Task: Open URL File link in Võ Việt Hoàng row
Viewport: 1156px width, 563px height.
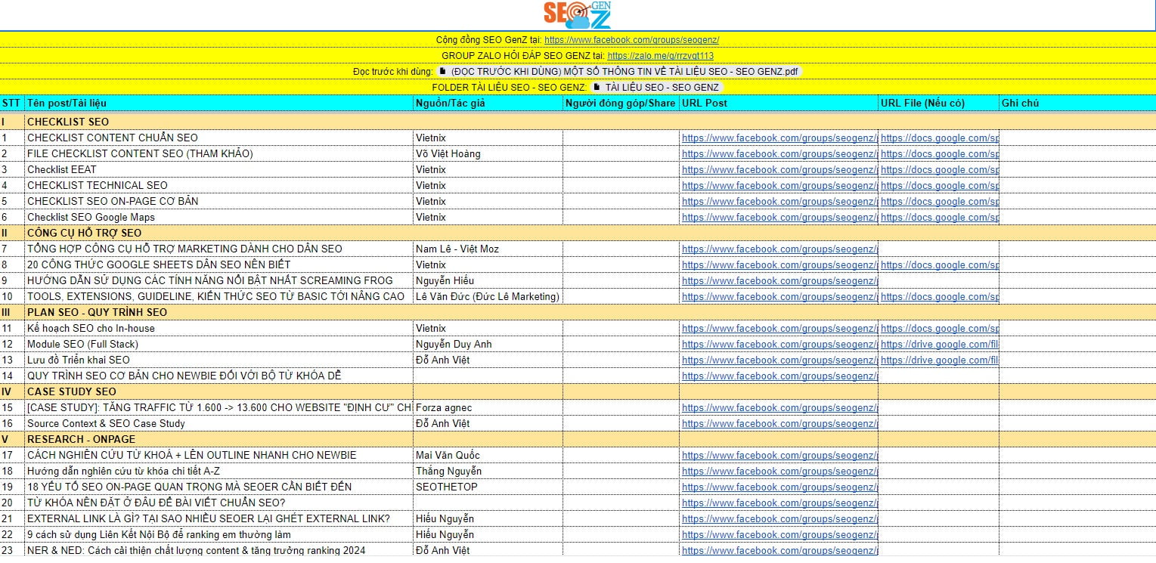Action: pyautogui.click(x=940, y=154)
